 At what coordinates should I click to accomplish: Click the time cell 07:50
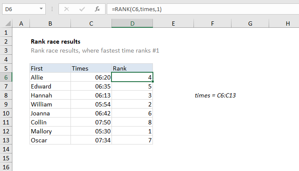coord(91,122)
